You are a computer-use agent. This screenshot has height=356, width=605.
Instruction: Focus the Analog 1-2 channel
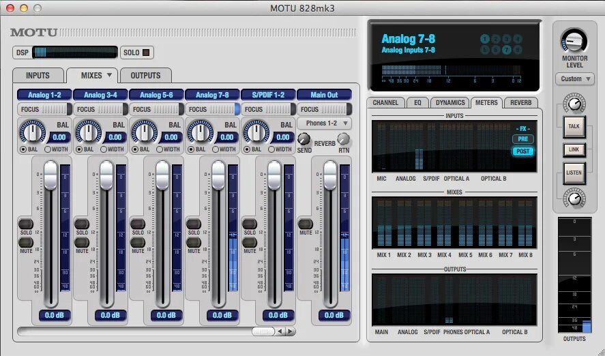coord(44,109)
